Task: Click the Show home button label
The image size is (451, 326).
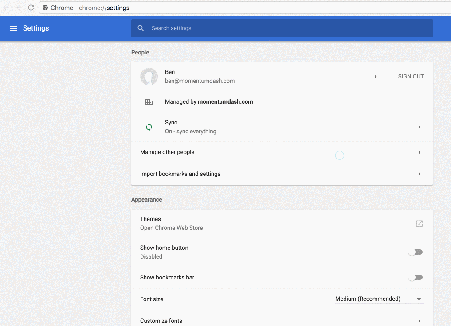Action: coord(164,248)
